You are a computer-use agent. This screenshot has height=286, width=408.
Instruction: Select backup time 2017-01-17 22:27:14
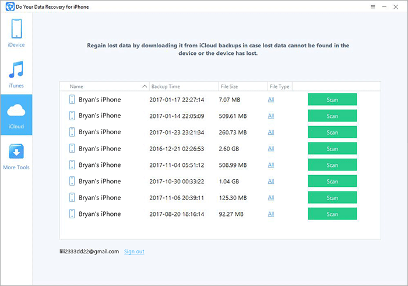click(x=177, y=99)
